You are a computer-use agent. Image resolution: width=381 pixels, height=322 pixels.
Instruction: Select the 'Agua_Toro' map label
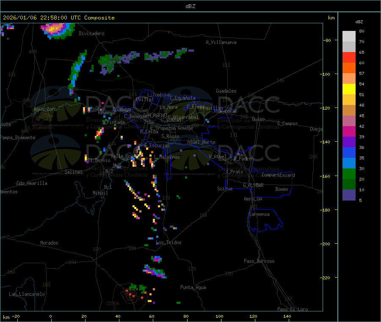[45, 109]
